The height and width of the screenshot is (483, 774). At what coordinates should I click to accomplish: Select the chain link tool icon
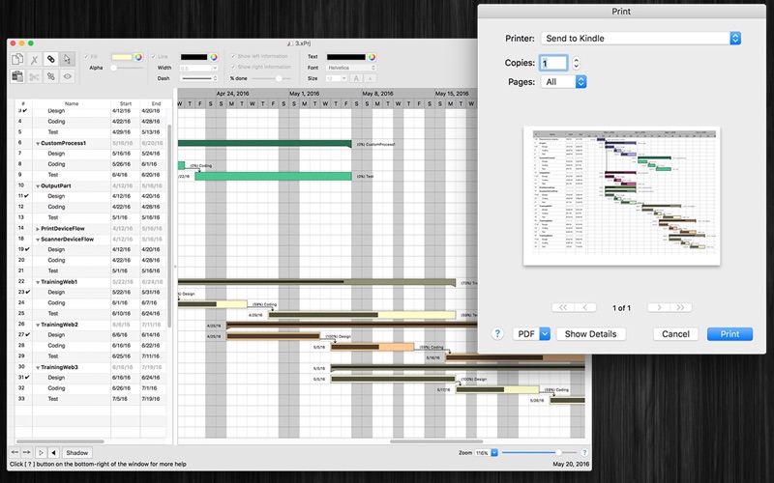(x=51, y=59)
